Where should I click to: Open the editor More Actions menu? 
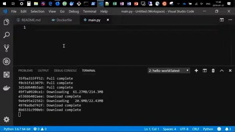[x=230, y=20]
